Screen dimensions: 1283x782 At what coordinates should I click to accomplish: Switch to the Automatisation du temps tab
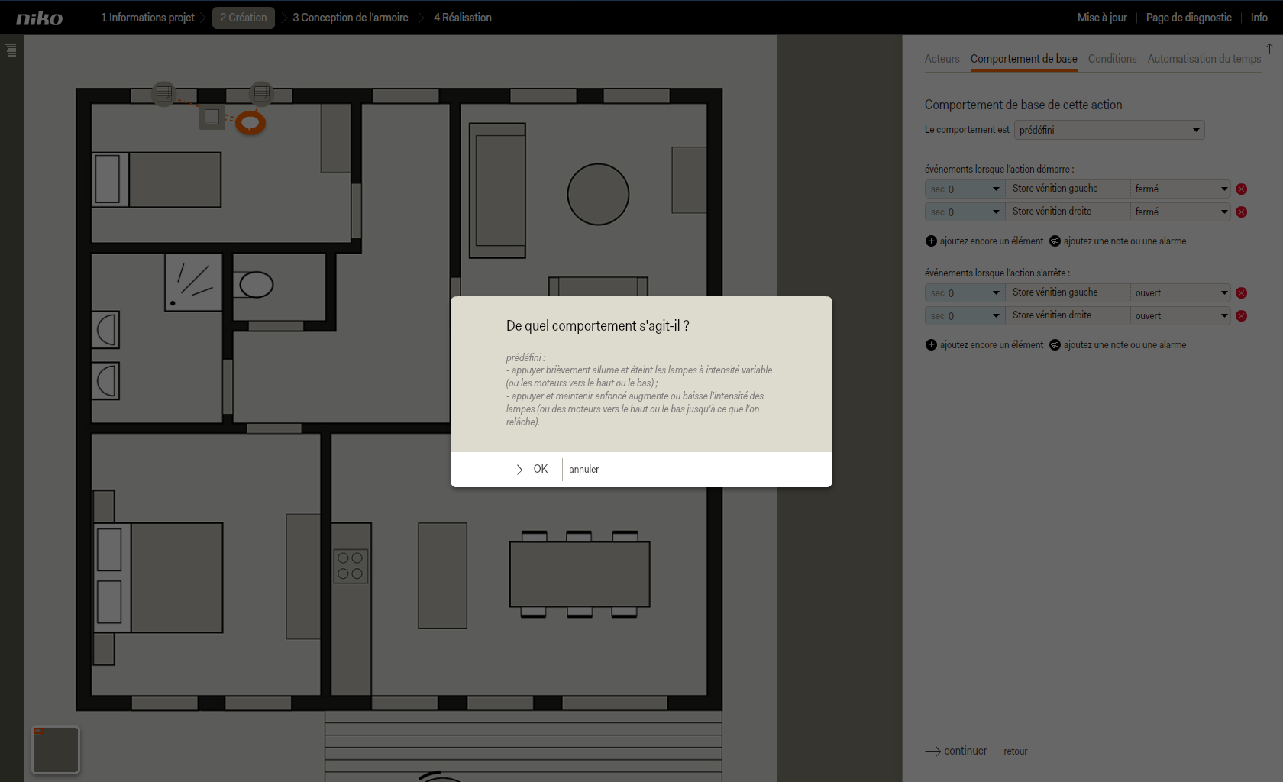click(x=1204, y=59)
